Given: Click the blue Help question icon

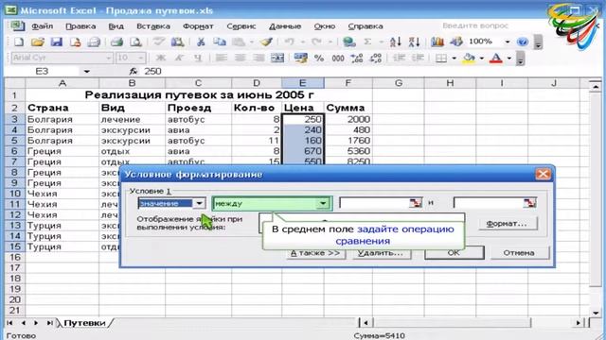Looking at the screenshot, I should (522, 42).
